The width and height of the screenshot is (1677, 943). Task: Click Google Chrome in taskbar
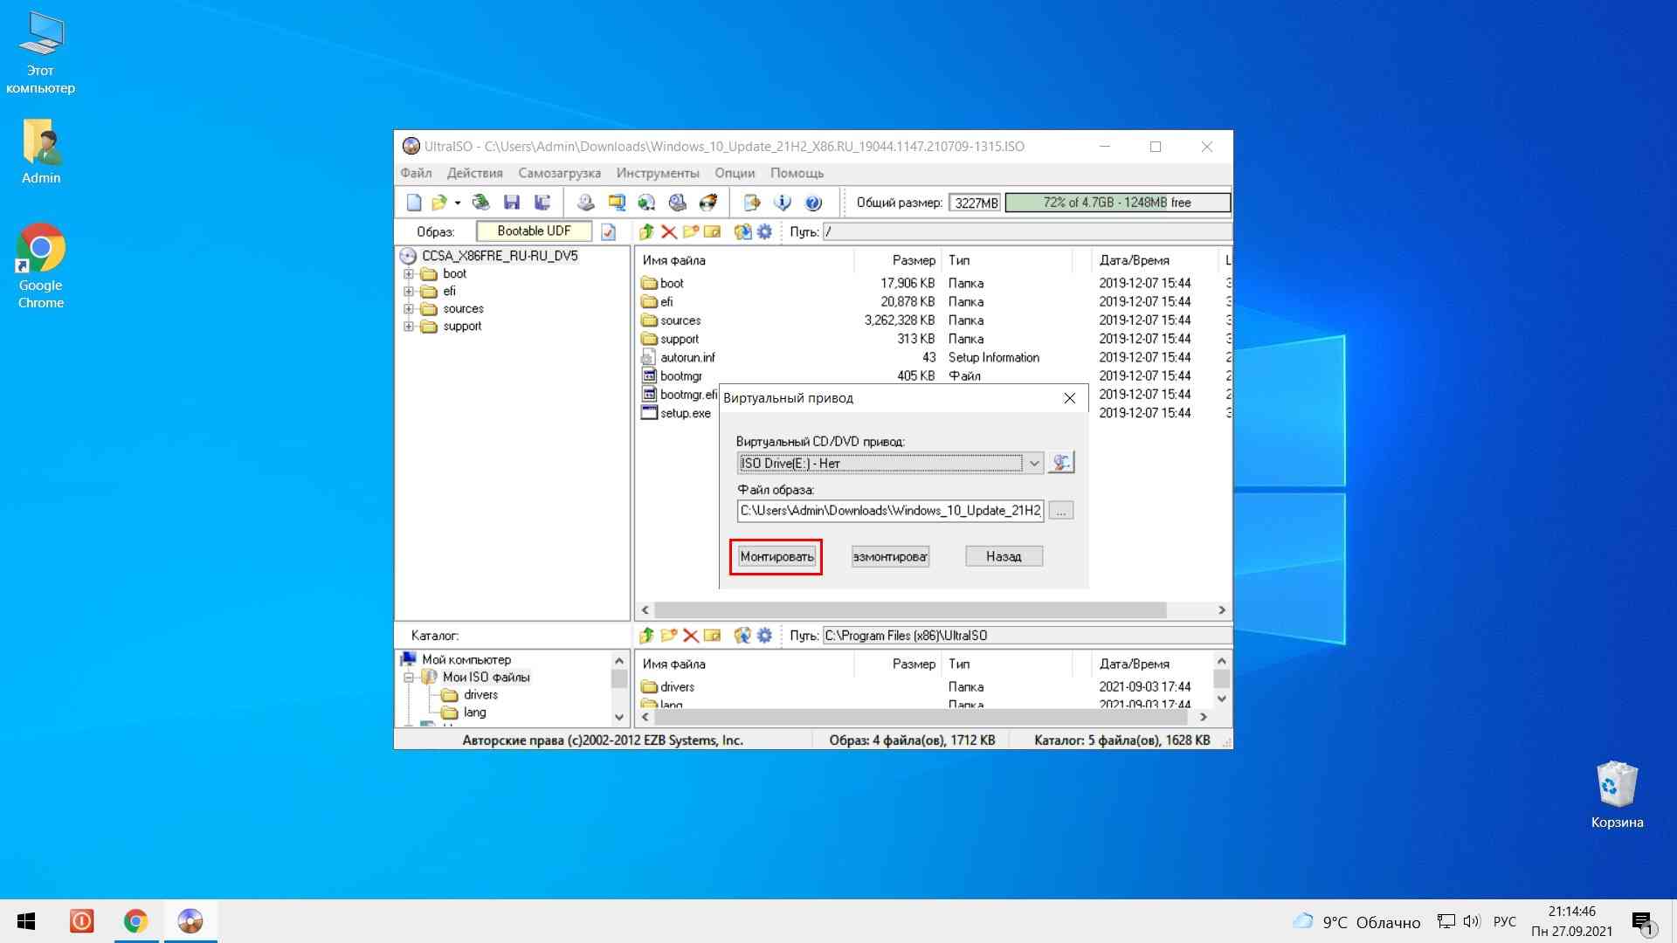pos(135,921)
